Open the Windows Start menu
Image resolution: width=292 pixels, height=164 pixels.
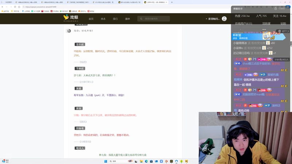pos(105,161)
